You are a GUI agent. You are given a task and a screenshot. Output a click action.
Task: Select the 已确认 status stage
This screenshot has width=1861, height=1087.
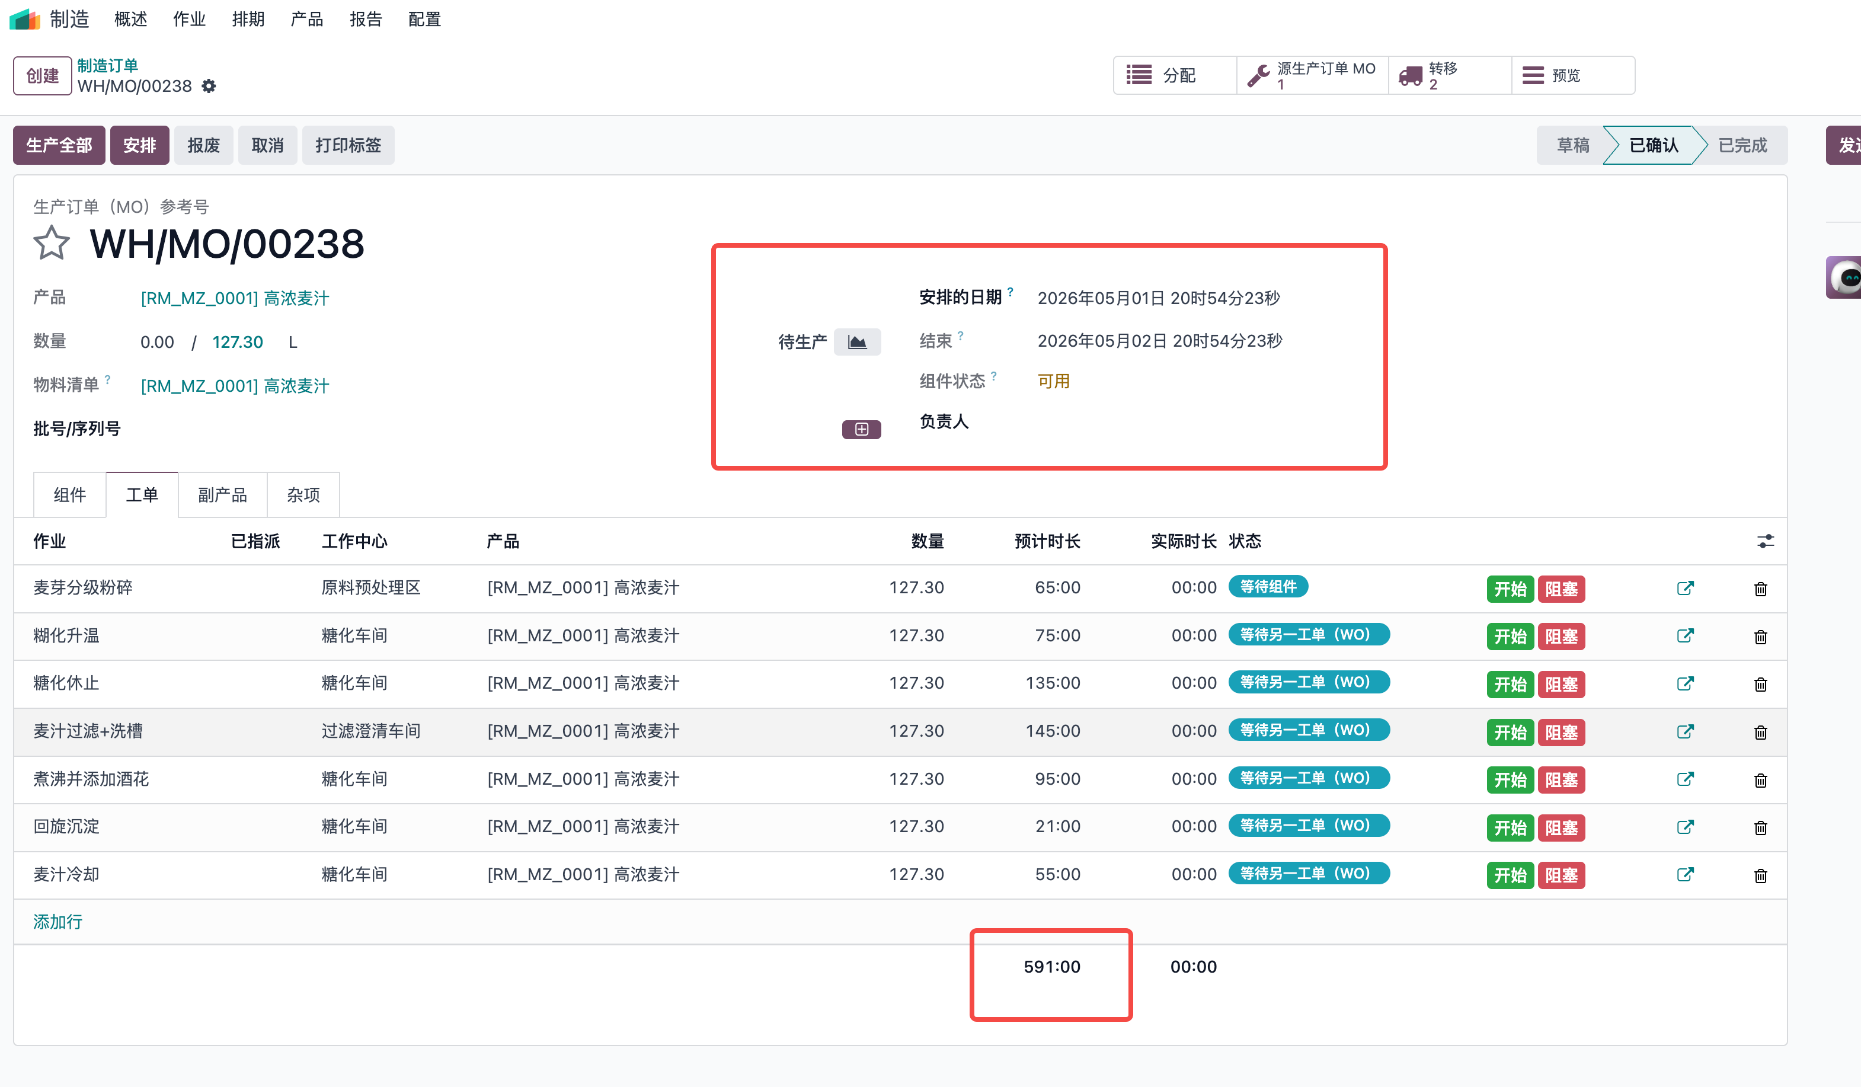click(1654, 145)
